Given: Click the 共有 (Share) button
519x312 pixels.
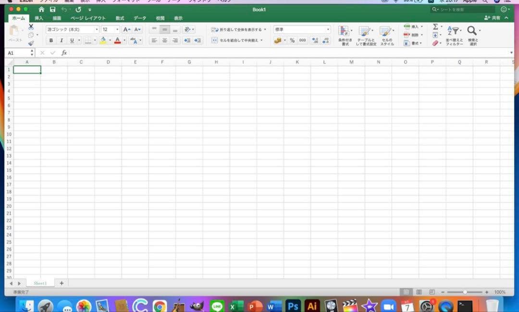Looking at the screenshot, I should [493, 18].
